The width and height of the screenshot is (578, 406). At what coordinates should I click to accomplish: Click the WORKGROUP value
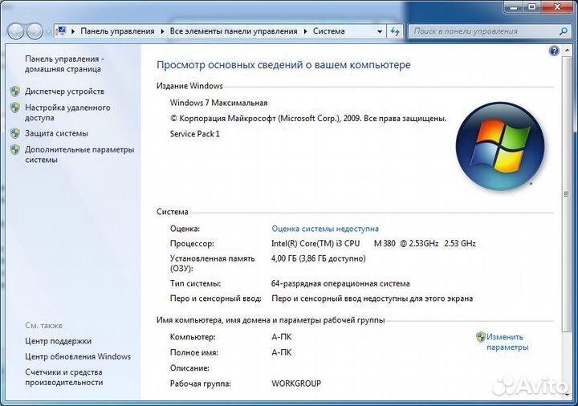(296, 384)
